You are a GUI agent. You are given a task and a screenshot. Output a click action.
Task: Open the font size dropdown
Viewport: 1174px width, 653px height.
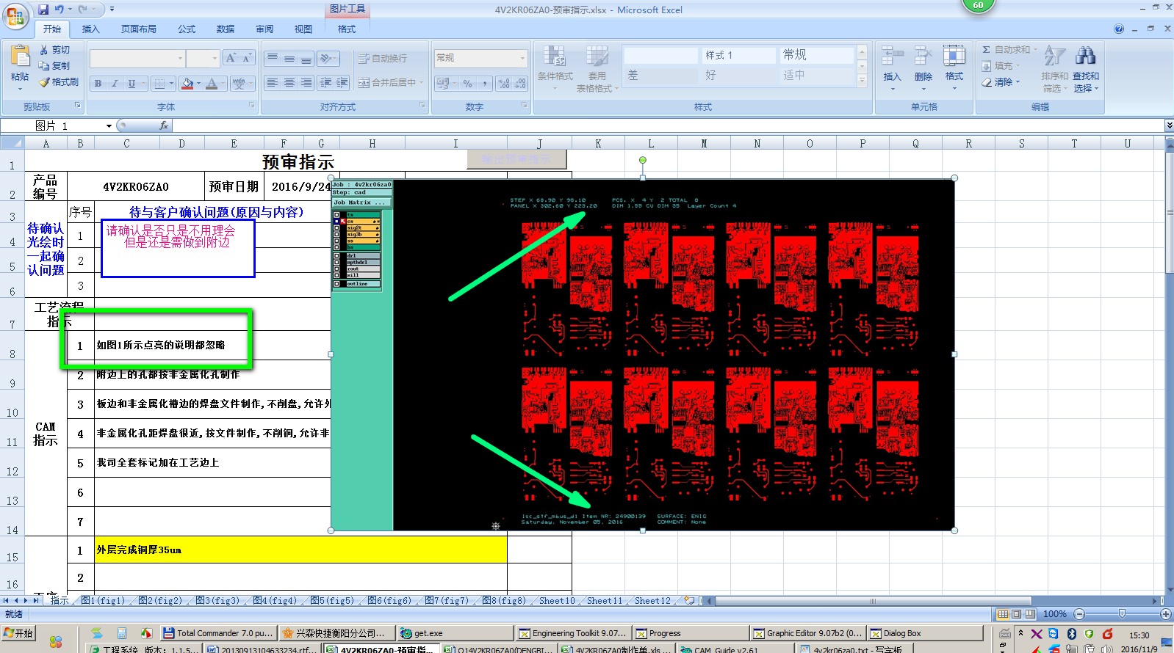coord(215,58)
